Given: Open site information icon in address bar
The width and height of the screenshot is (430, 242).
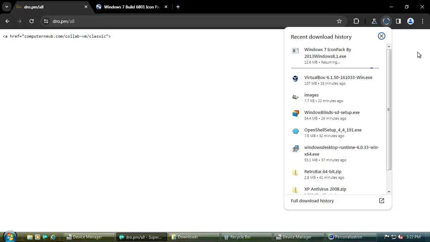Looking at the screenshot, I should pyautogui.click(x=46, y=21).
